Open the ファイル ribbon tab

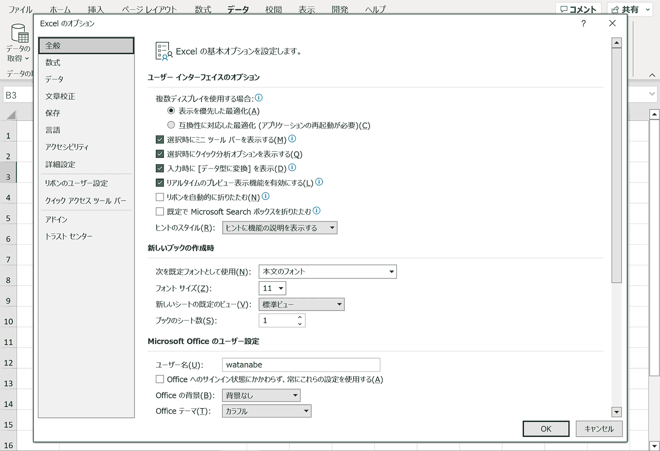point(20,9)
